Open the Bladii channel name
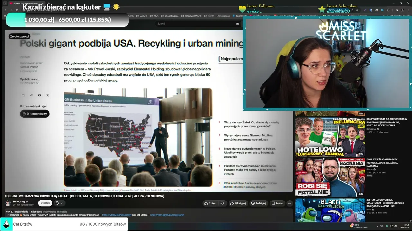The image size is (412, 231). coord(369,210)
